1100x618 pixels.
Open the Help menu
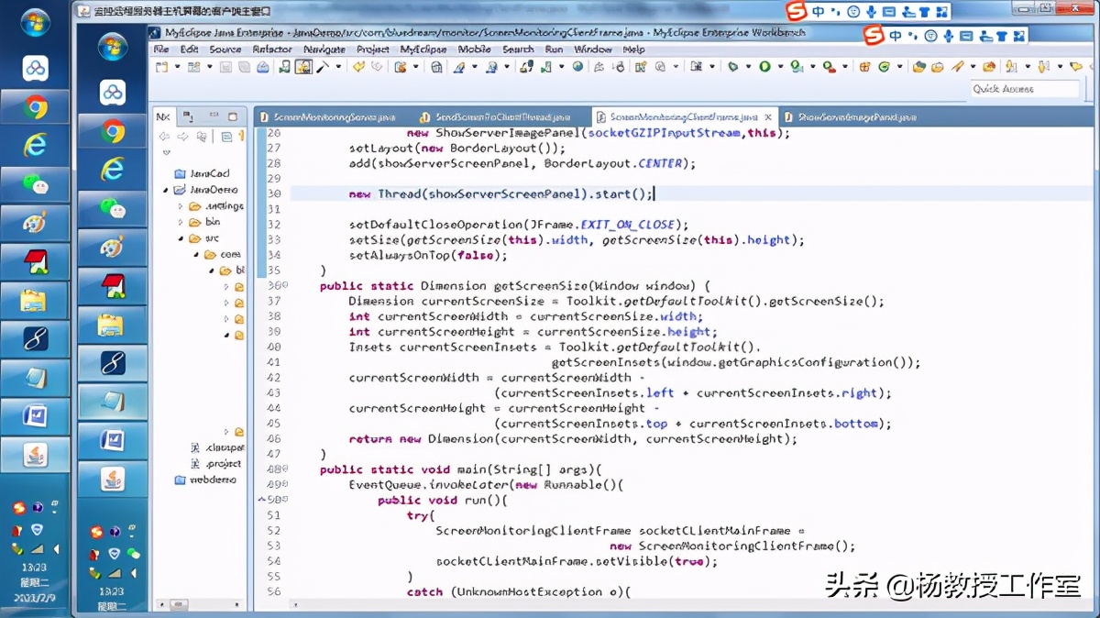[633, 50]
